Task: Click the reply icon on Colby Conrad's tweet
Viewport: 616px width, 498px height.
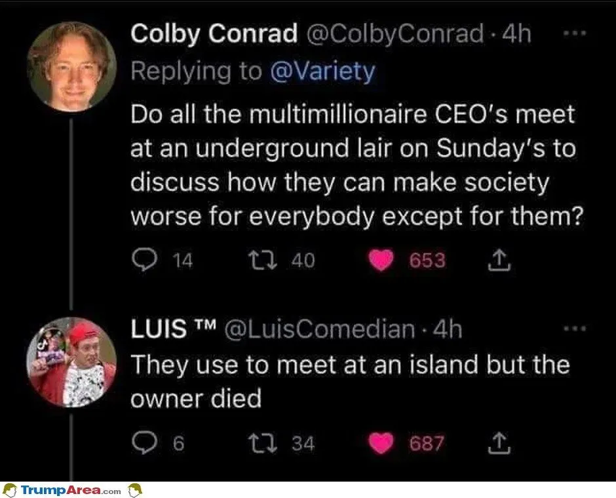Action: (142, 260)
